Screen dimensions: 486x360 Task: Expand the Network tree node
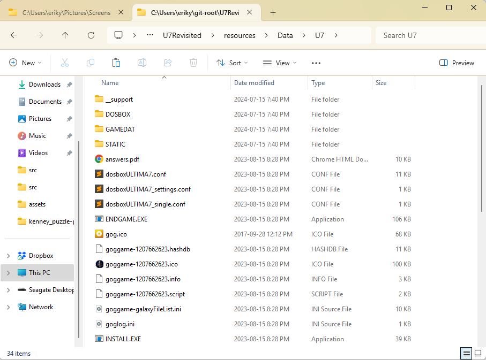pos(9,307)
